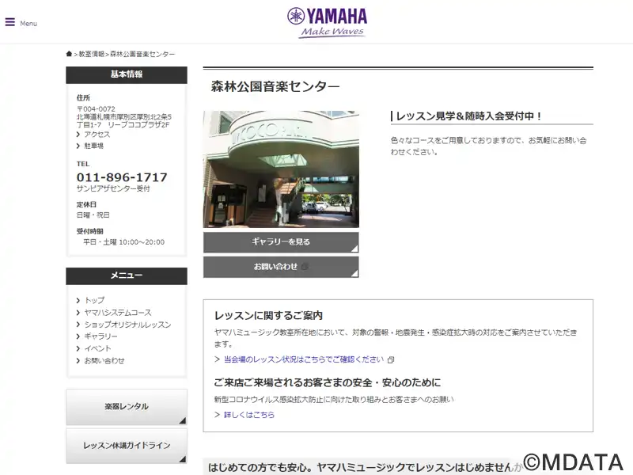
Task: Select イベント in the sidebar menu
Action: [x=97, y=348]
